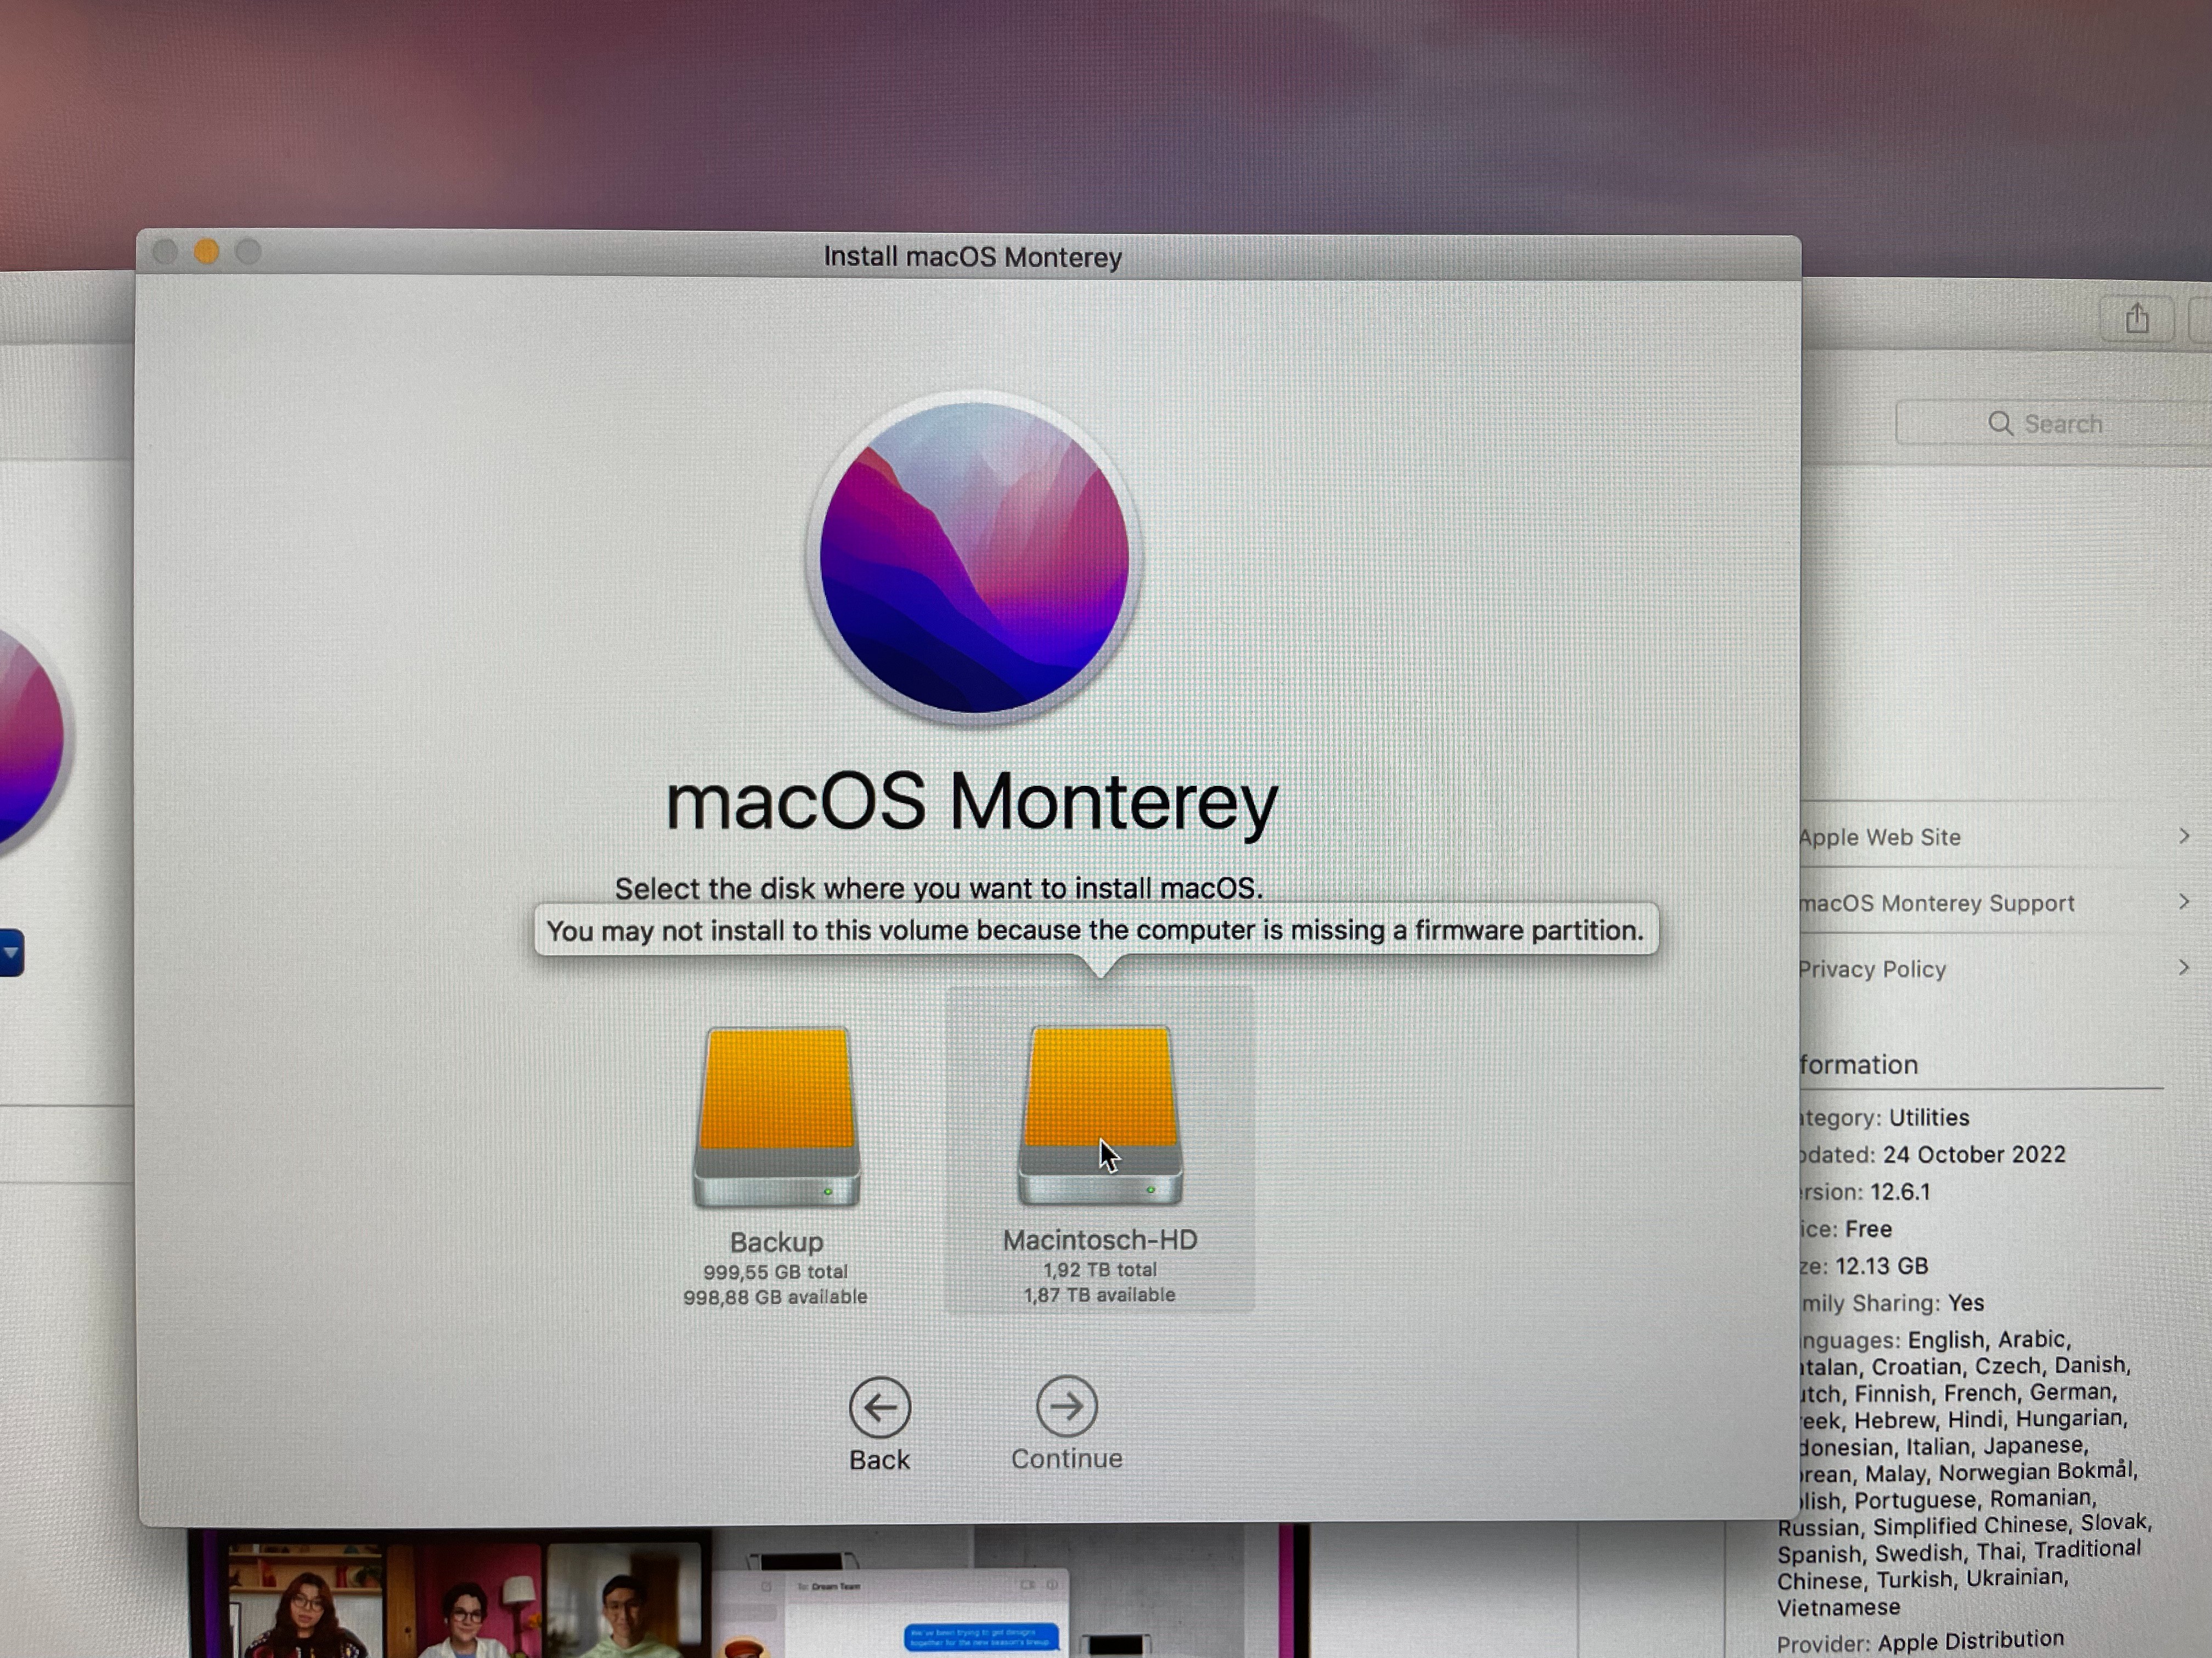
Task: Open the macOS Monterey Support link
Action: [1937, 904]
